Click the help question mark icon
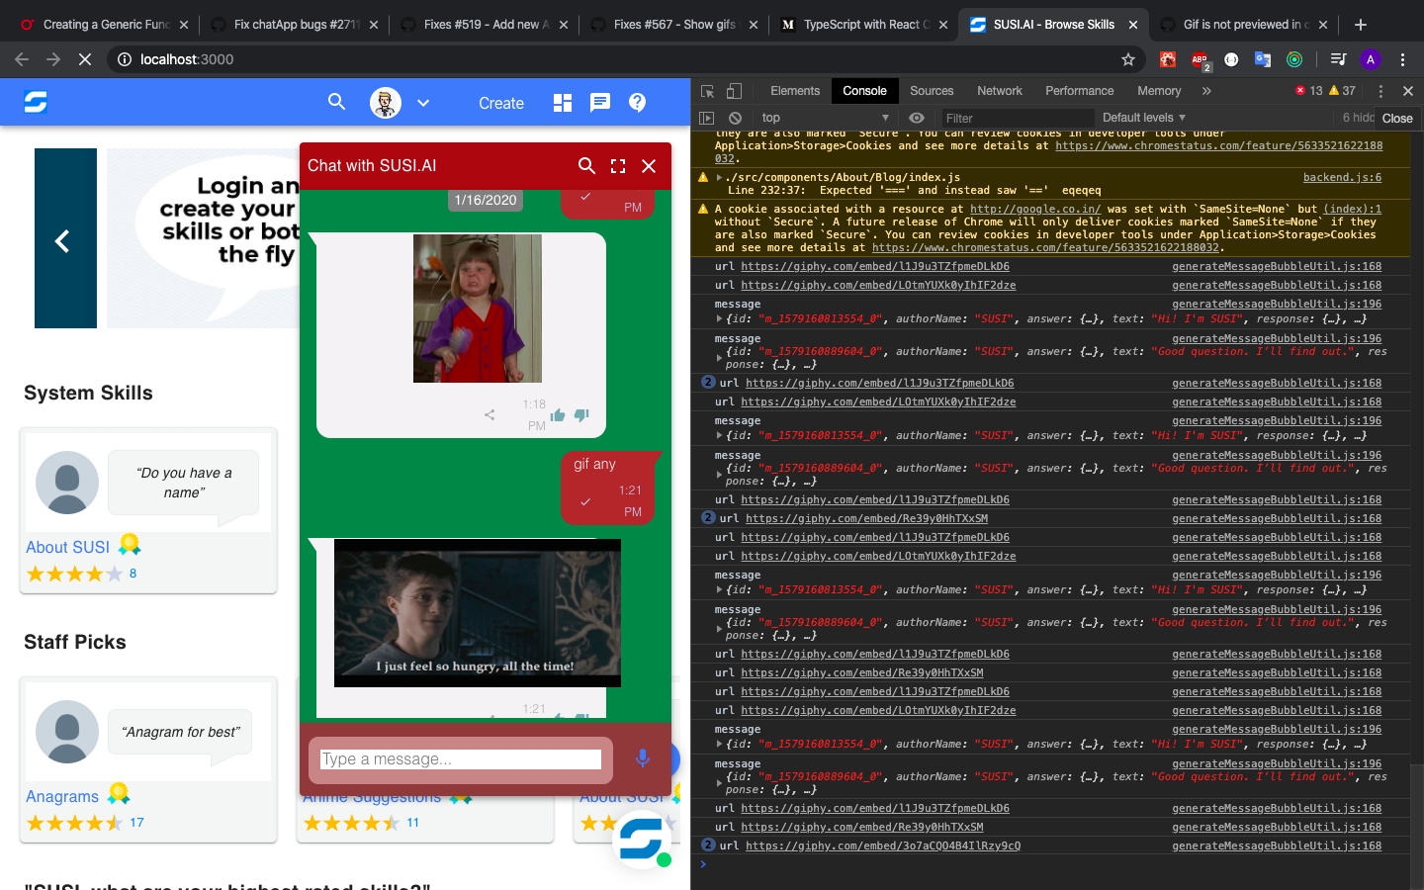This screenshot has height=890, width=1424. click(x=637, y=102)
